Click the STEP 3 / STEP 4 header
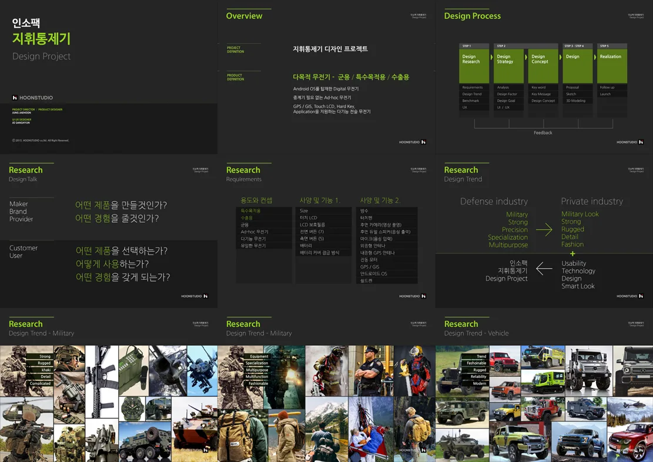This screenshot has height=462, width=653. (577, 46)
